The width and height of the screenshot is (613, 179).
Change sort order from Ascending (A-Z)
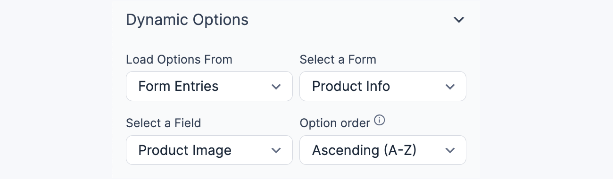[383, 150]
